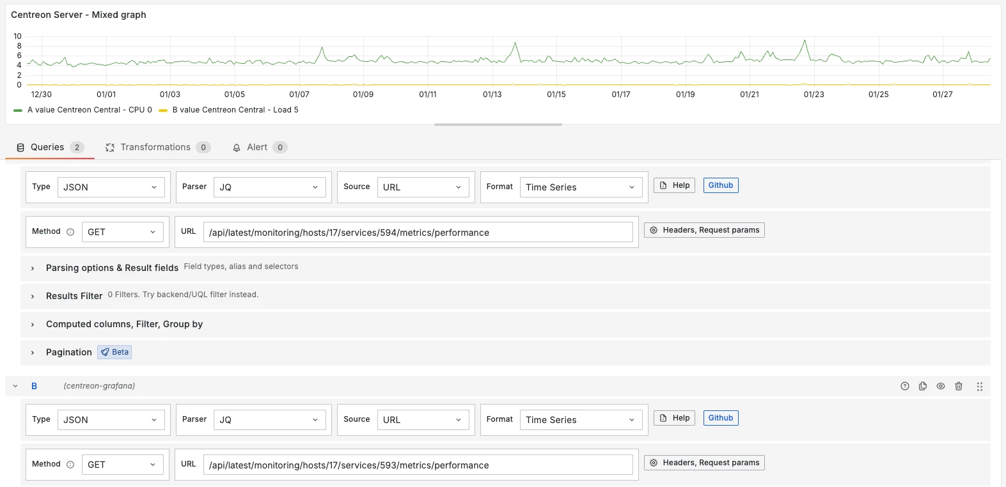Click the Help button in query B

pos(674,418)
